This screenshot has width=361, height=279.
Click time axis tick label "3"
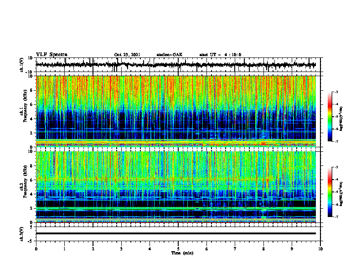(121, 249)
